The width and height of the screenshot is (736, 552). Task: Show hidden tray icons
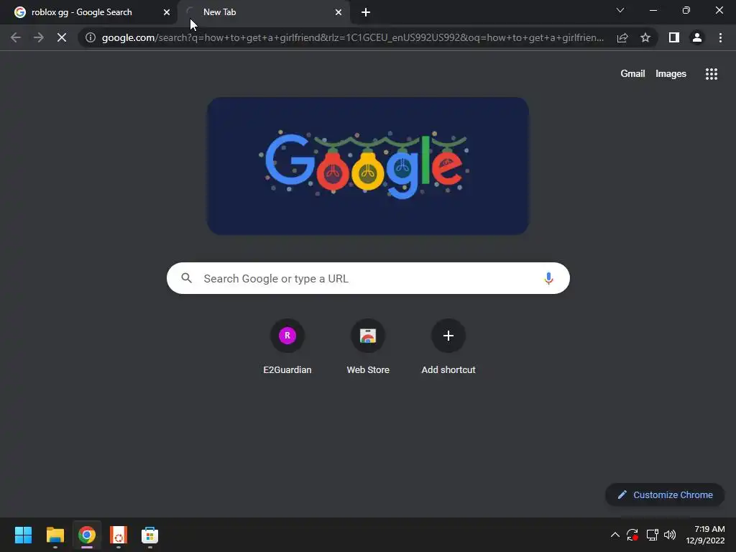[615, 535]
